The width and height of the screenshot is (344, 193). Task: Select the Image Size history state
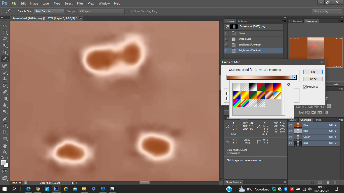245,39
